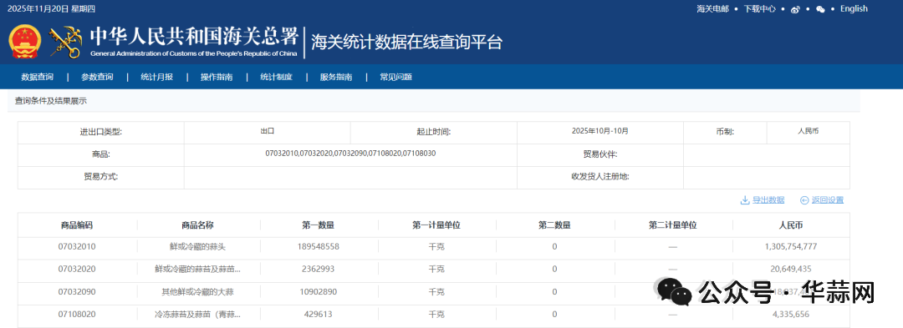Select product code 07032010 cell
The height and width of the screenshot is (328, 903).
[77, 246]
